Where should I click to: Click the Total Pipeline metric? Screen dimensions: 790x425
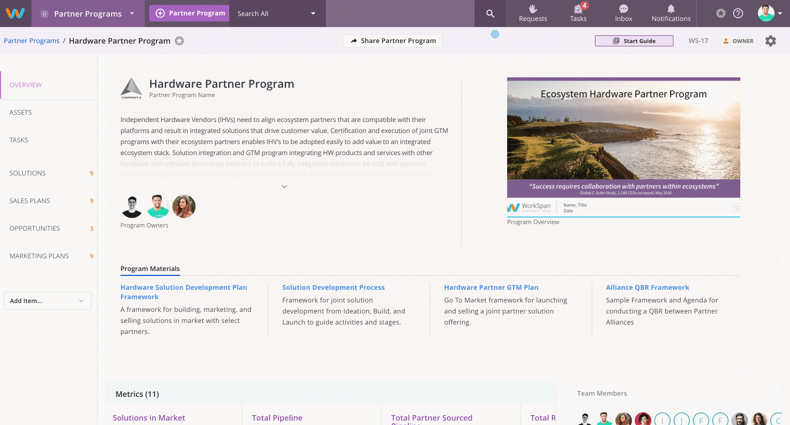click(x=277, y=418)
